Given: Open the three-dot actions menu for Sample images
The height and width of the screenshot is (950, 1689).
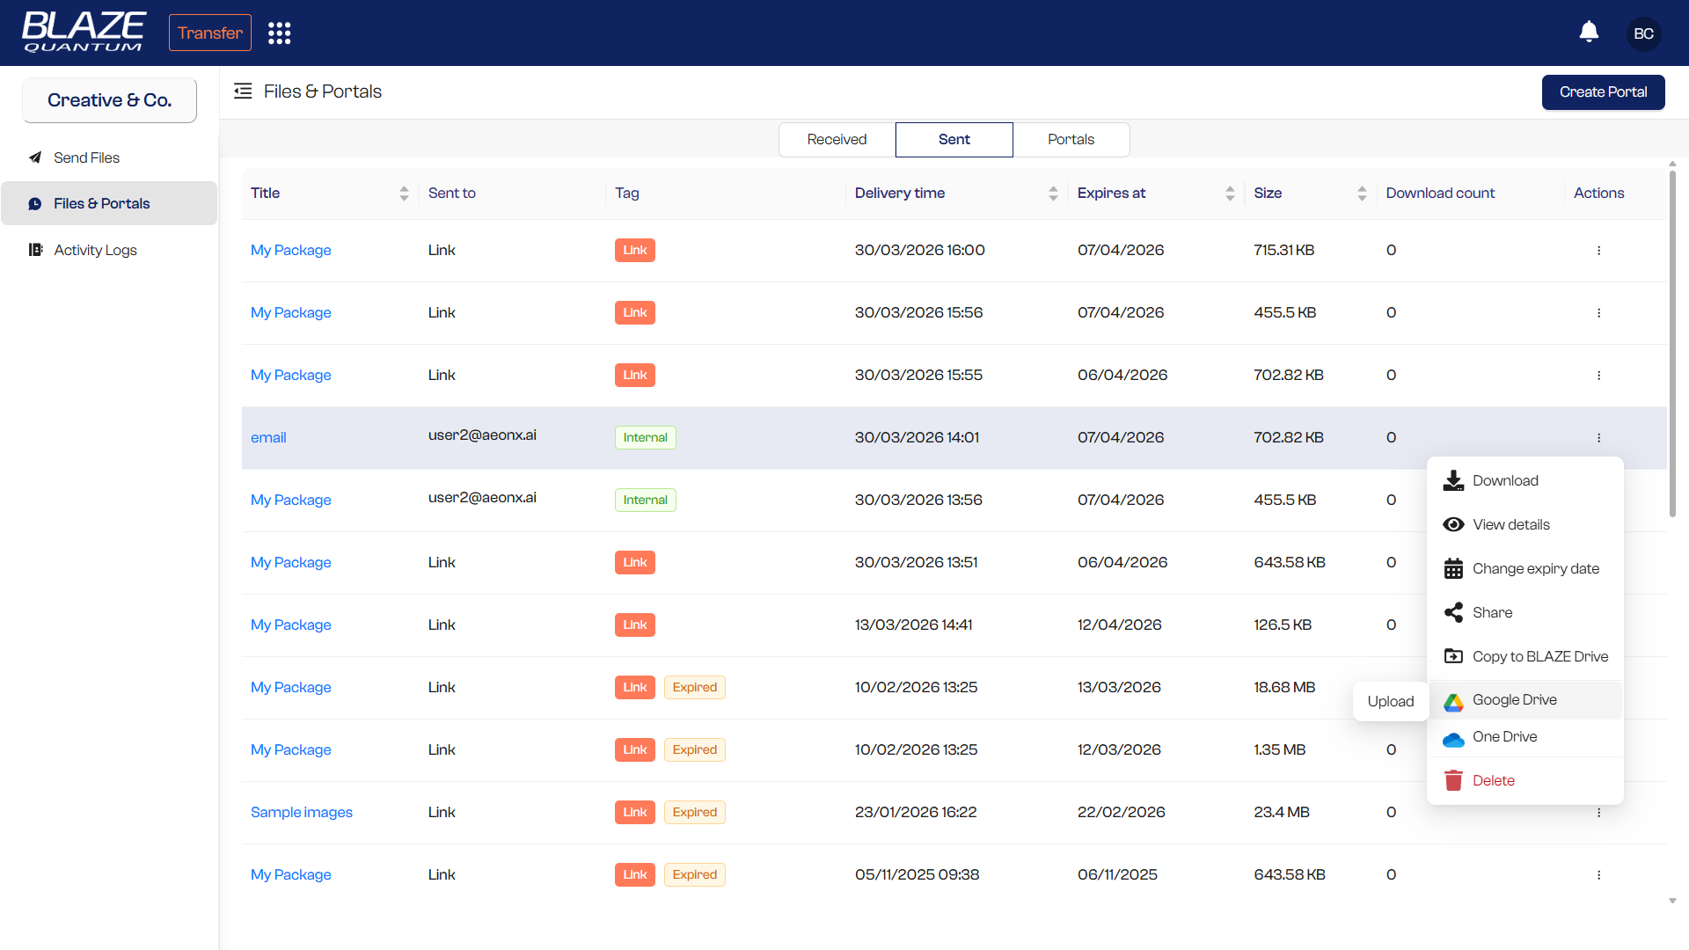Looking at the screenshot, I should pos(1598,812).
